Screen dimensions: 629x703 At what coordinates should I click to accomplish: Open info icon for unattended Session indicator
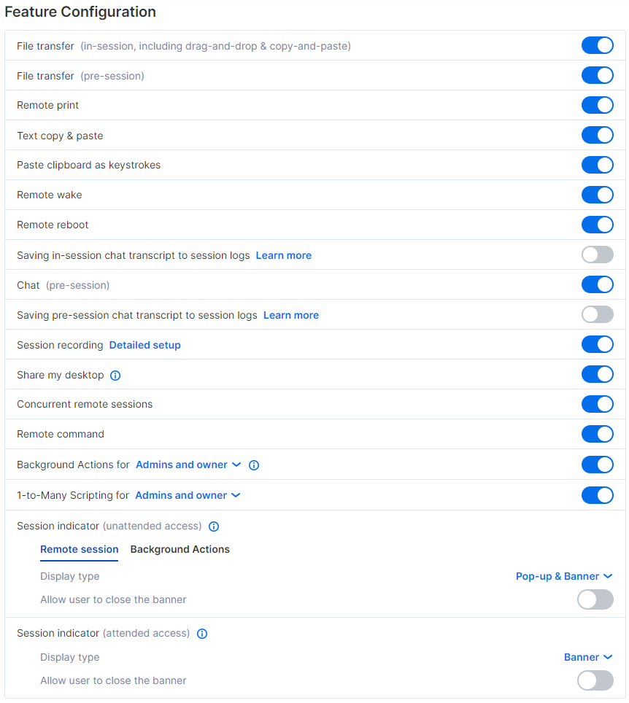(214, 527)
